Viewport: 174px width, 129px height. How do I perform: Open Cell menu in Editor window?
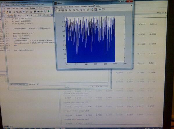click(x=21, y=8)
